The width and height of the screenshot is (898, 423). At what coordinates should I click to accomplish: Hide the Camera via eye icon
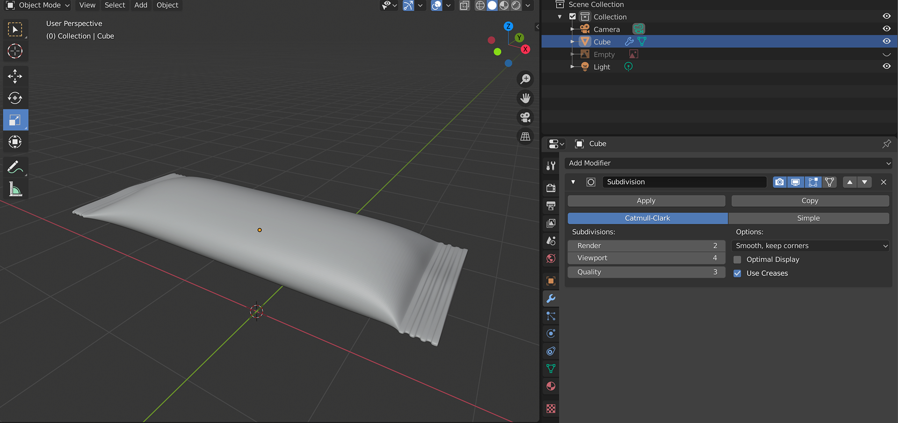click(886, 29)
